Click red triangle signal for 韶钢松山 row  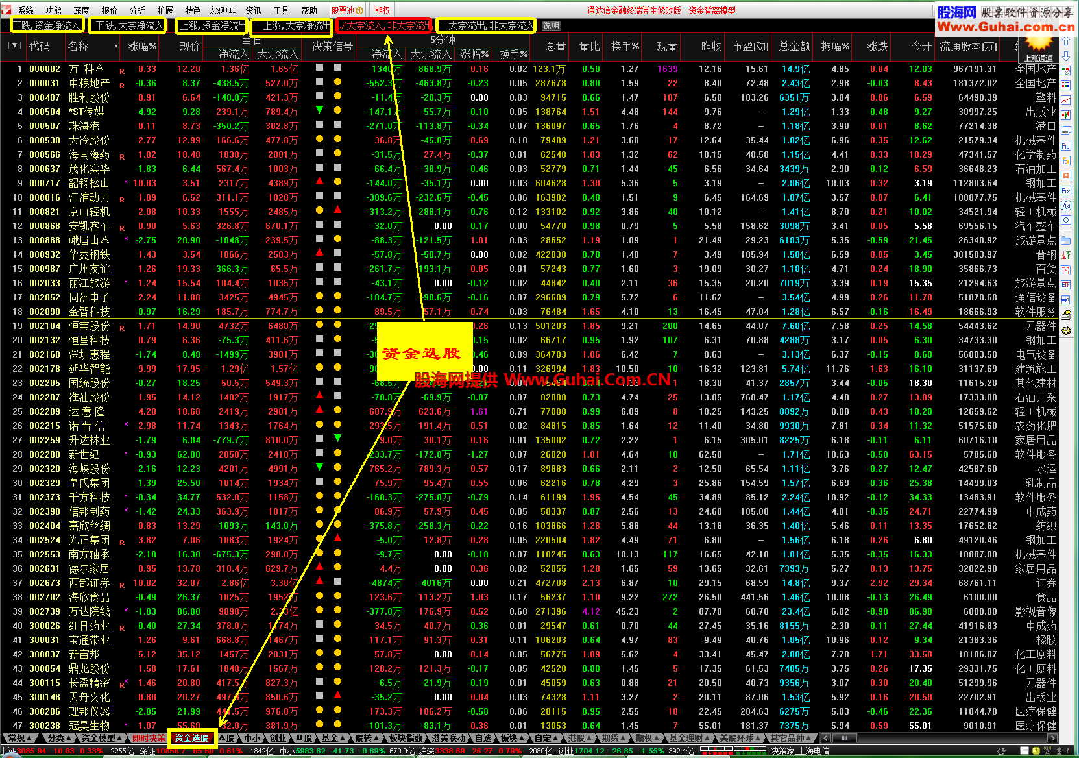319,181
